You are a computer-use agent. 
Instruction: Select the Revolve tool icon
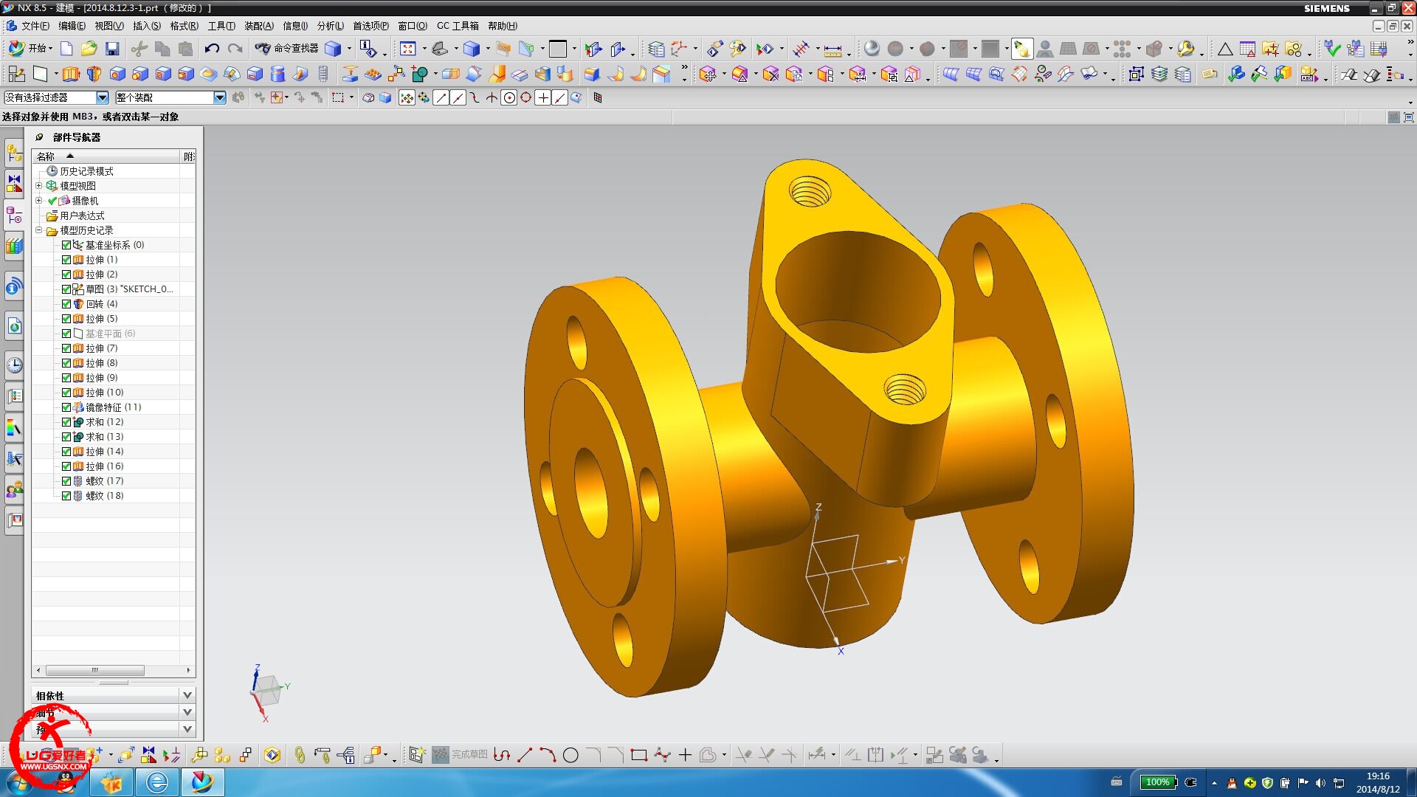click(x=94, y=74)
